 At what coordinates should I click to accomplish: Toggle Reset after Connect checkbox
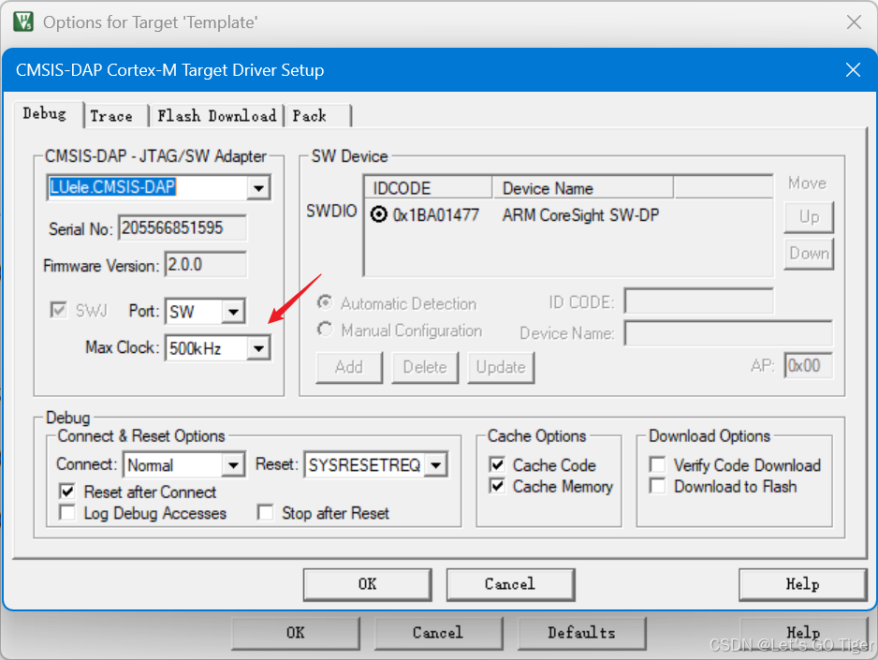pyautogui.click(x=67, y=491)
